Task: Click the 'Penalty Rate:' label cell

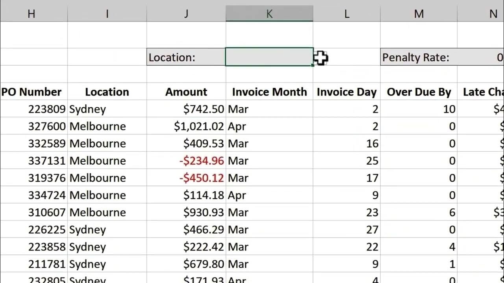Action: coord(419,57)
